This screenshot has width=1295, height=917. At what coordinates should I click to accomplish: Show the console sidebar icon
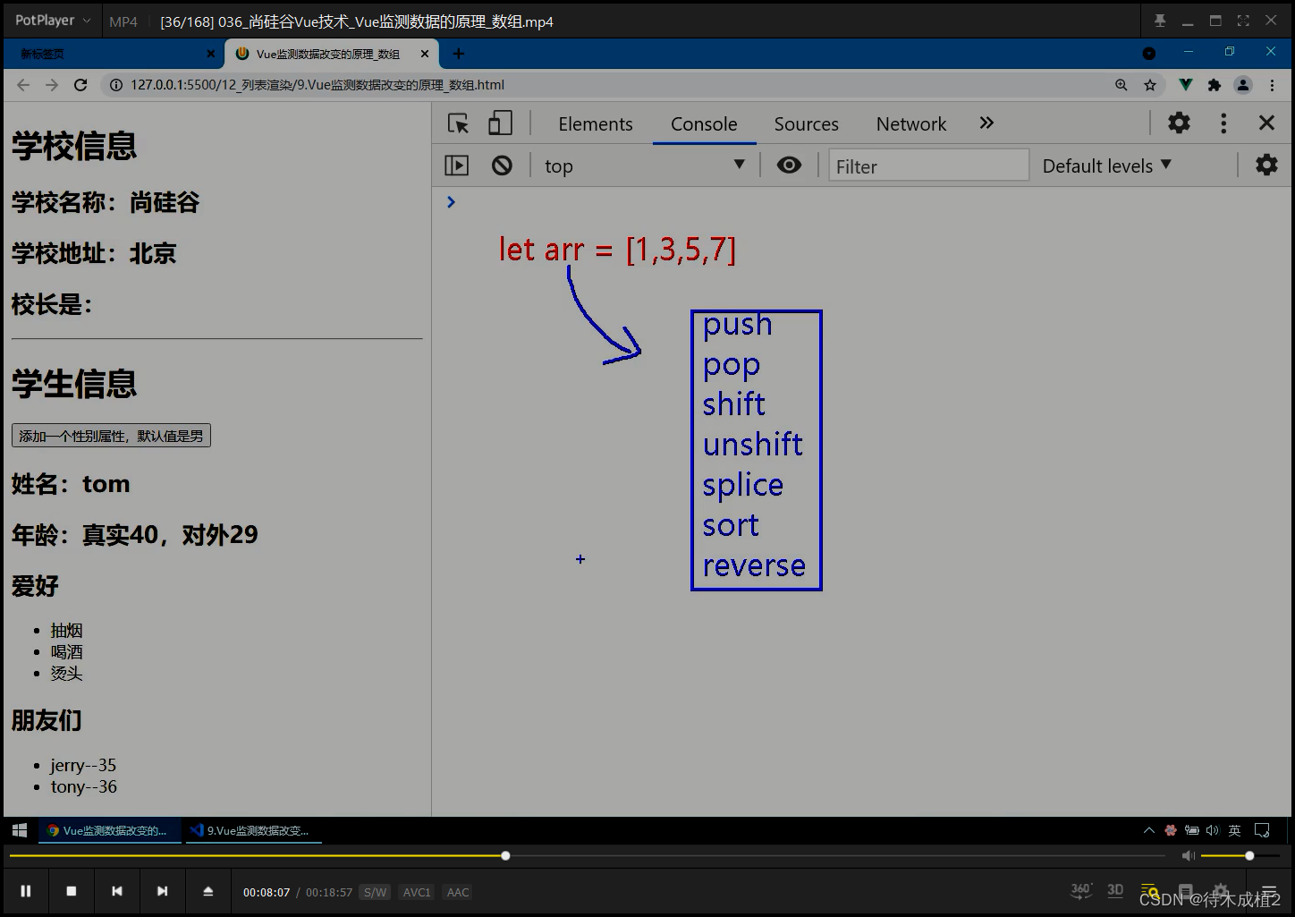point(457,166)
